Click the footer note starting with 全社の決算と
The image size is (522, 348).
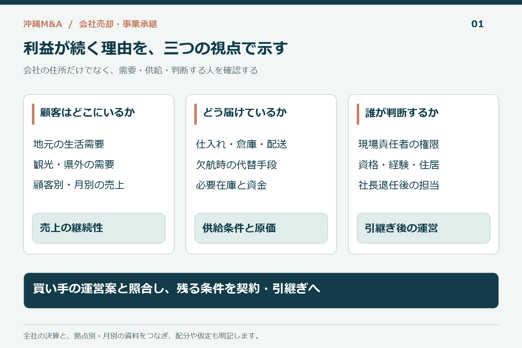click(x=142, y=336)
